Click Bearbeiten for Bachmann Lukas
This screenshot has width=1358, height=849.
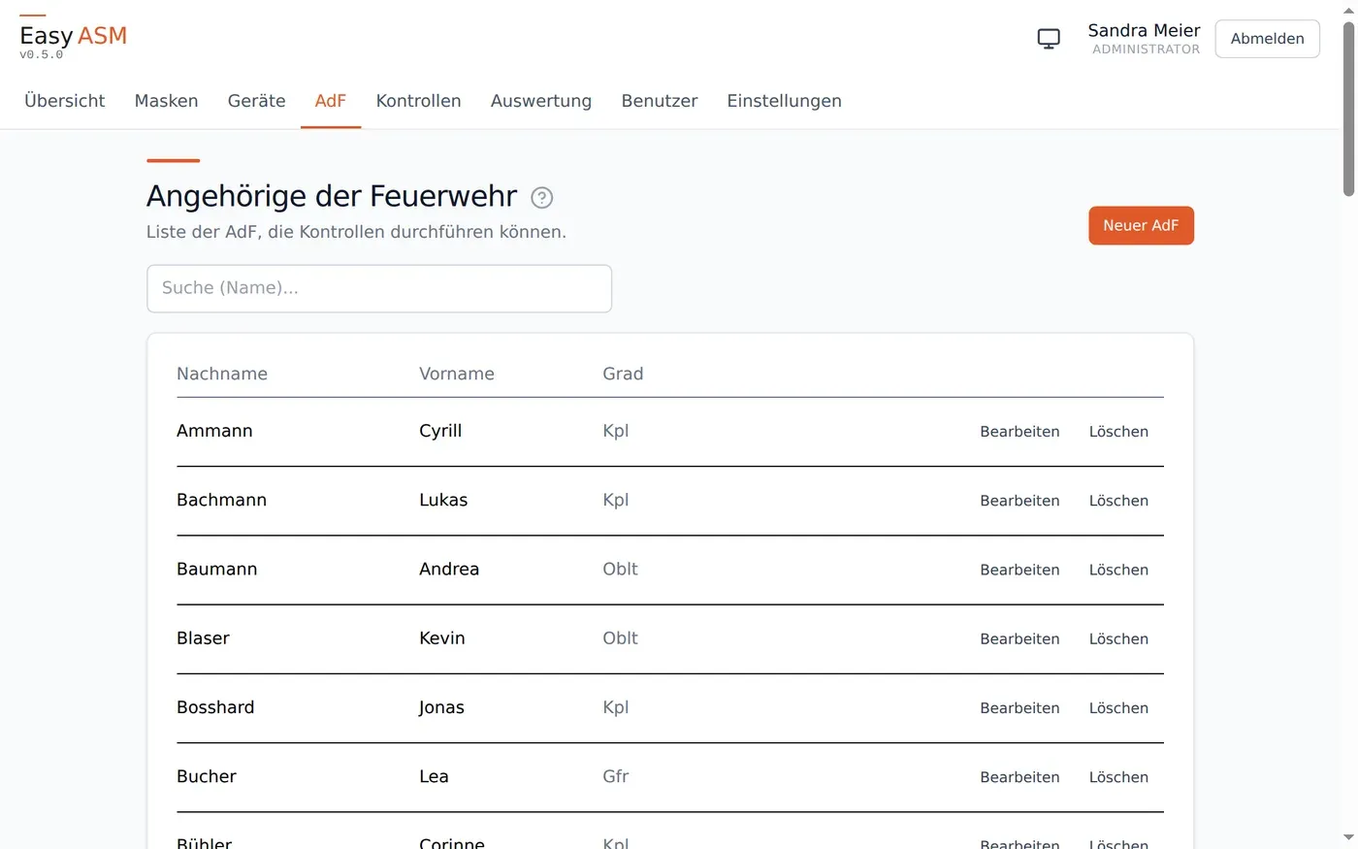(1019, 501)
